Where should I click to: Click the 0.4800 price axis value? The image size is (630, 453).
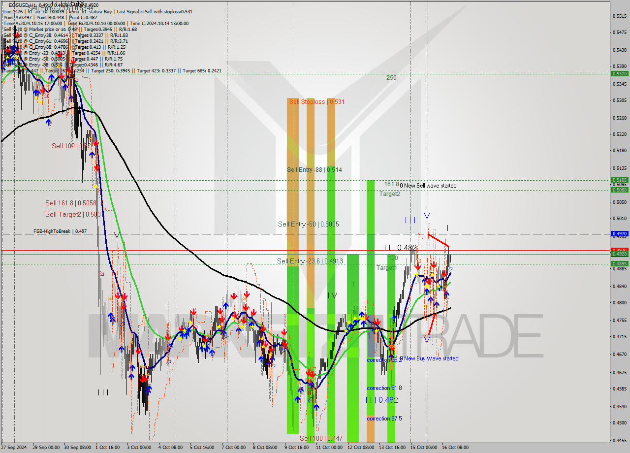619,303
